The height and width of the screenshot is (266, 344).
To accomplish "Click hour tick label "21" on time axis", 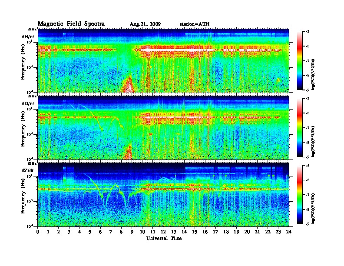I will (x=257, y=232).
